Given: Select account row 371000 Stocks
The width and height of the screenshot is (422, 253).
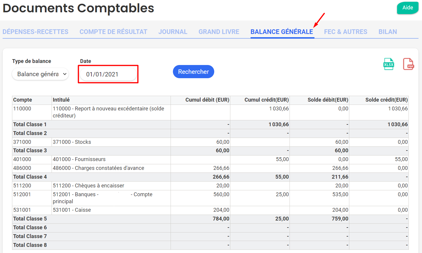Looking at the screenshot, I should [72, 142].
